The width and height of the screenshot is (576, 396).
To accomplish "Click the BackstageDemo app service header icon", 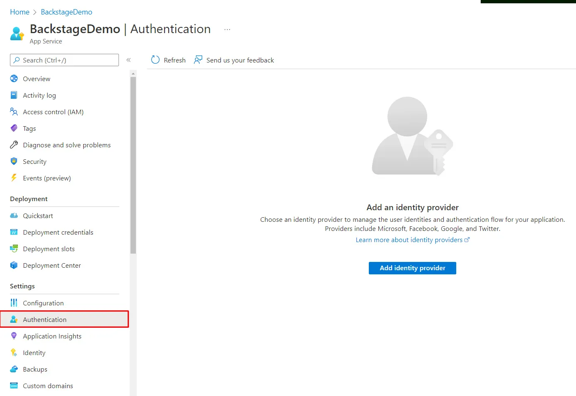I will coord(17,34).
